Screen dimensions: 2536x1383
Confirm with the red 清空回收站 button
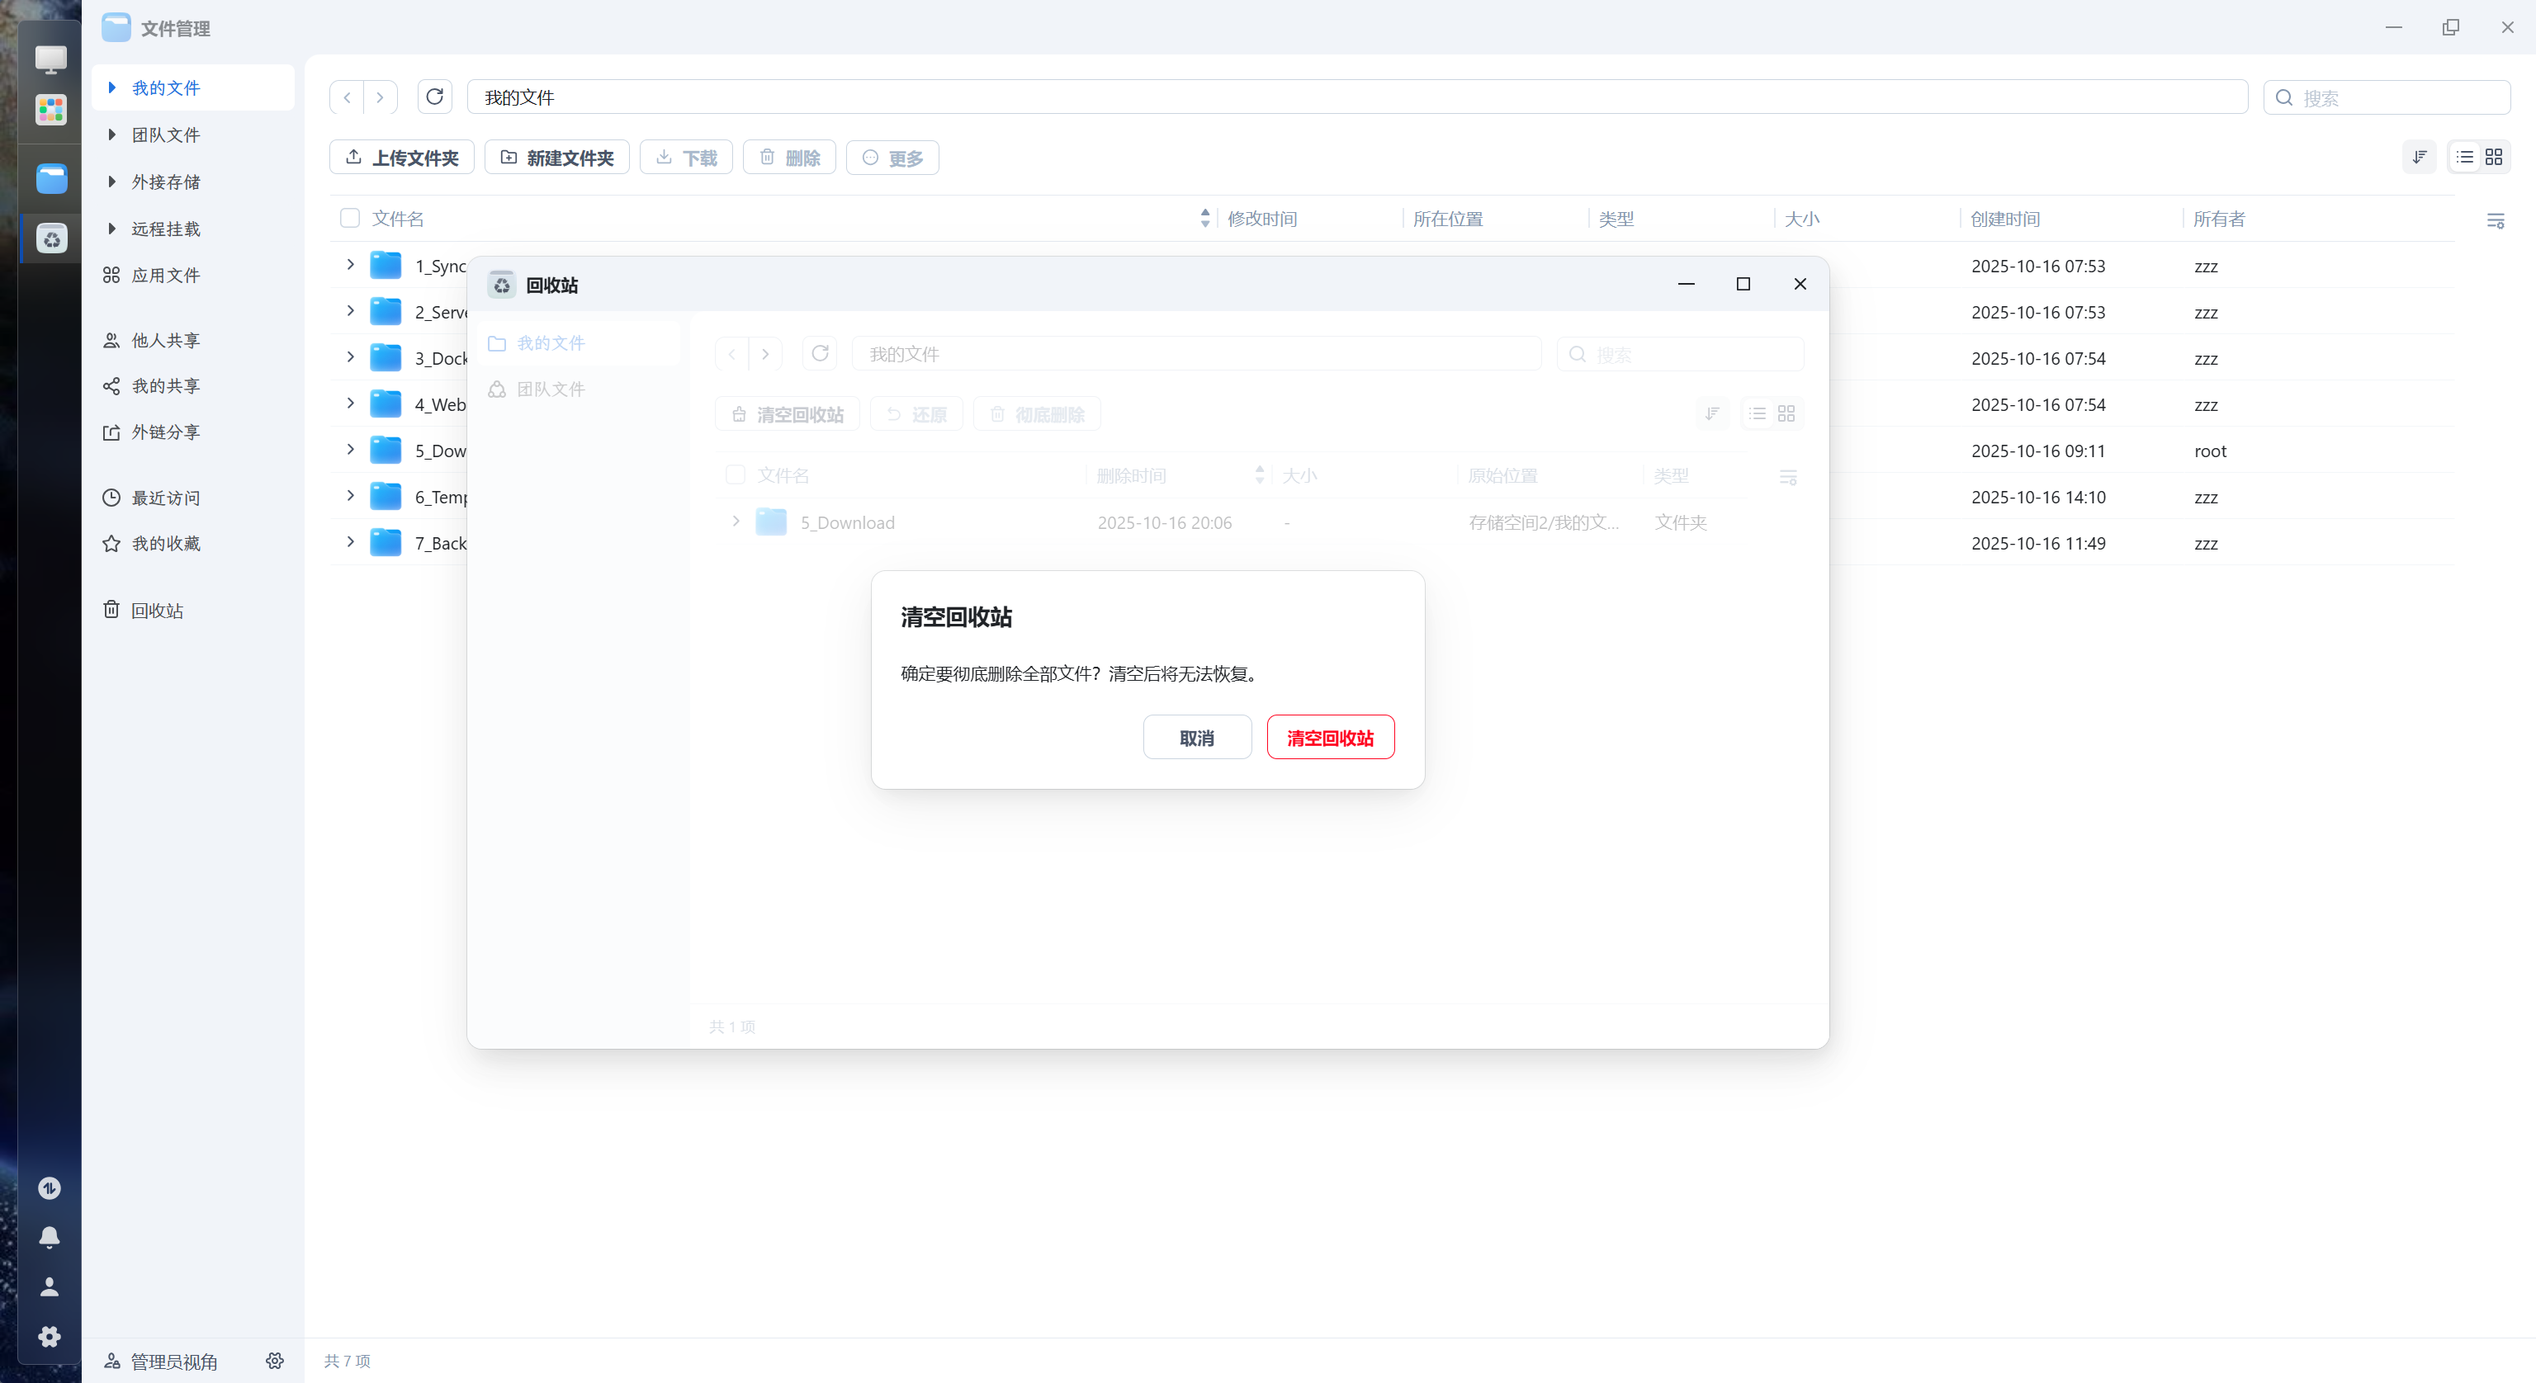pos(1330,737)
